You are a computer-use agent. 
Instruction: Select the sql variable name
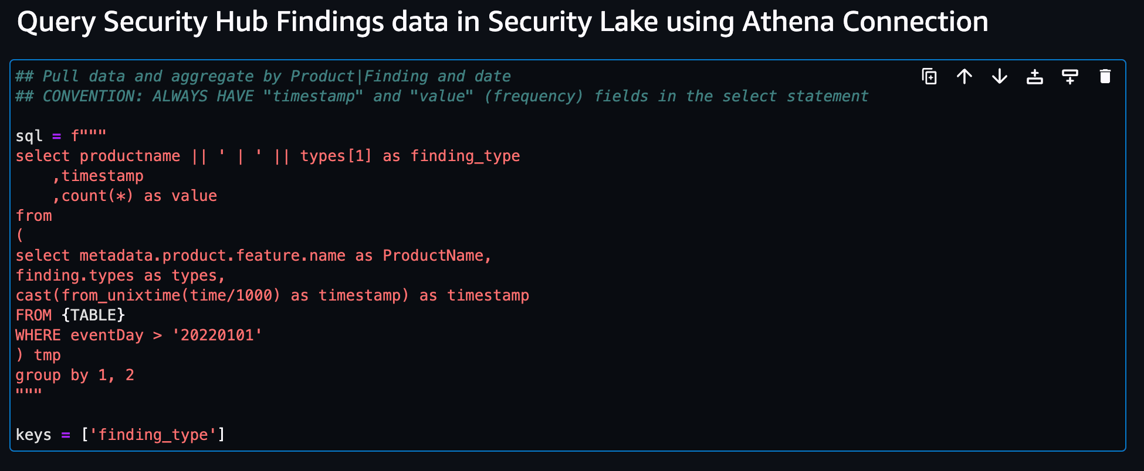[29, 135]
